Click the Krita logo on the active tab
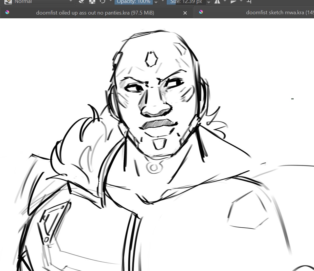Screen dimensions: 314x271 [7, 13]
